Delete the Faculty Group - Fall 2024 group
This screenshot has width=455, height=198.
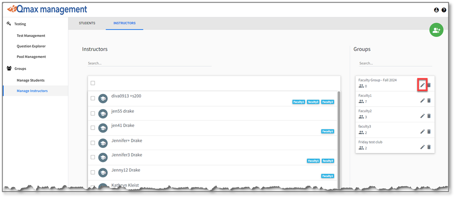[x=429, y=85]
